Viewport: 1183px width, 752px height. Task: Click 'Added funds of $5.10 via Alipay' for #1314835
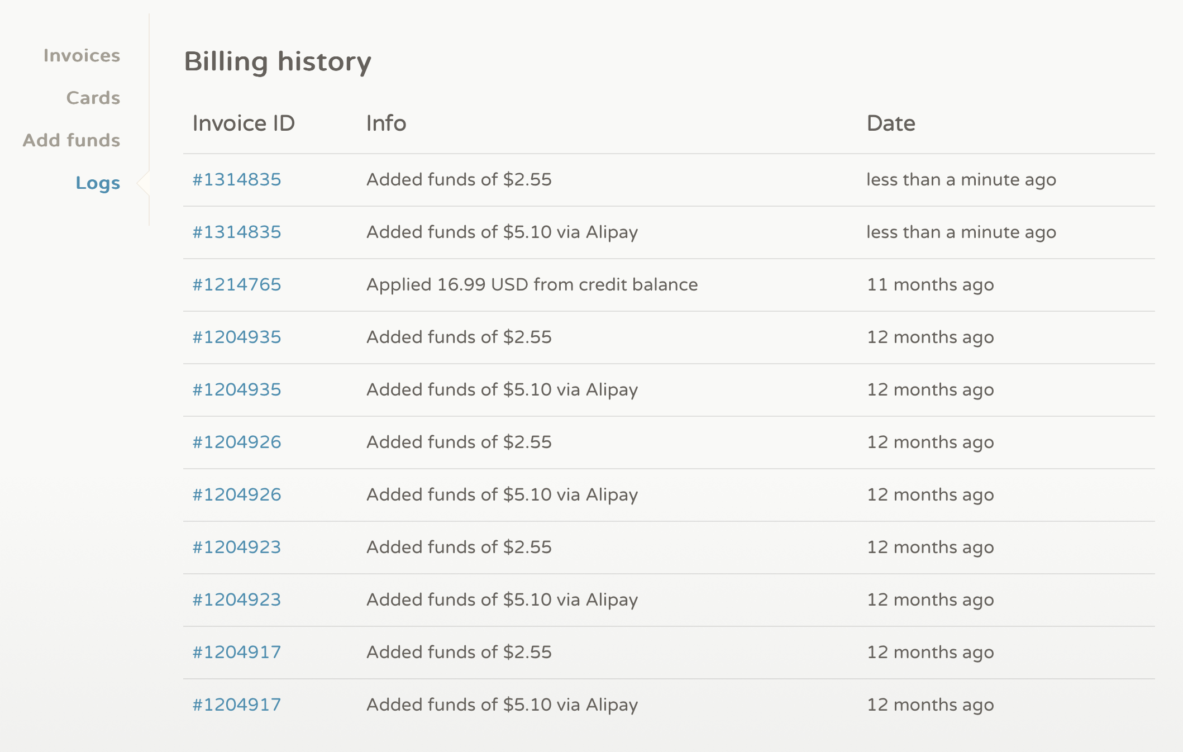coord(502,232)
